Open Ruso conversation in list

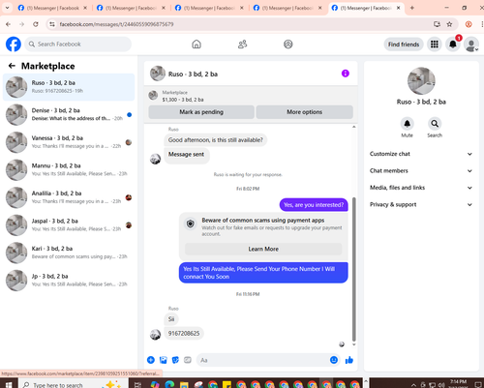click(x=69, y=87)
